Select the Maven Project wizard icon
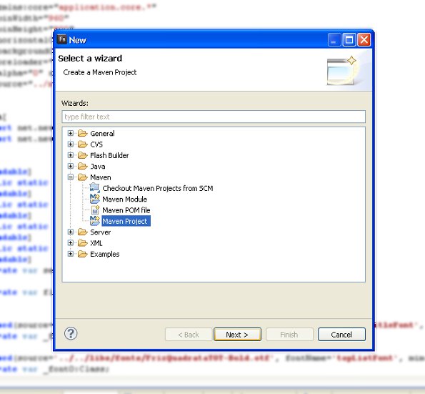This screenshot has height=394, width=425. click(x=94, y=221)
